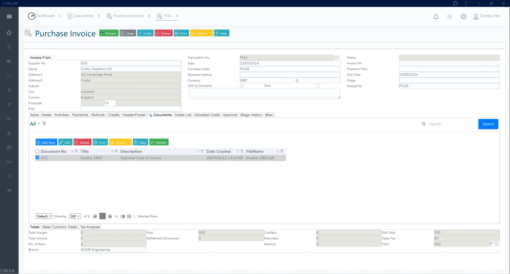This screenshot has width=510, height=274.
Task: Open the settings gear
Action: [464, 17]
